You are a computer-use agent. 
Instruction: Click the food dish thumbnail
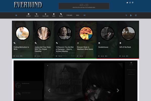coord(86,33)
